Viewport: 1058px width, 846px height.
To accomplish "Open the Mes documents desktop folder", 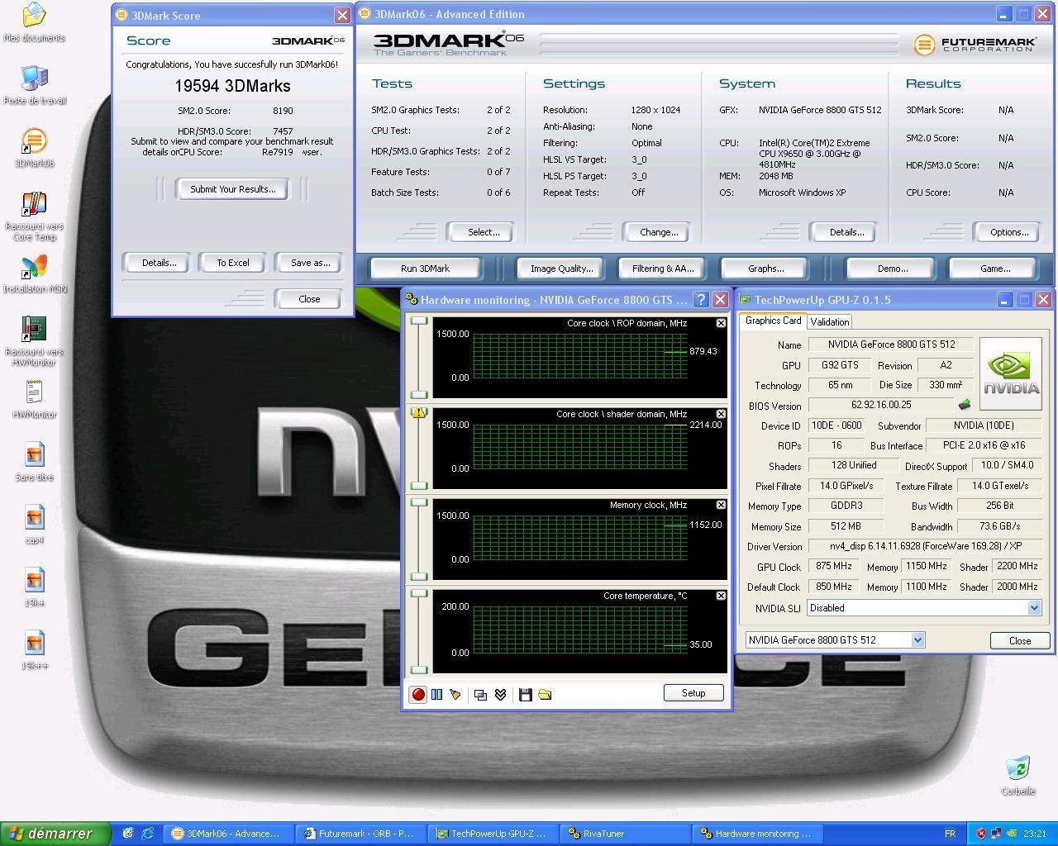I will pyautogui.click(x=34, y=22).
